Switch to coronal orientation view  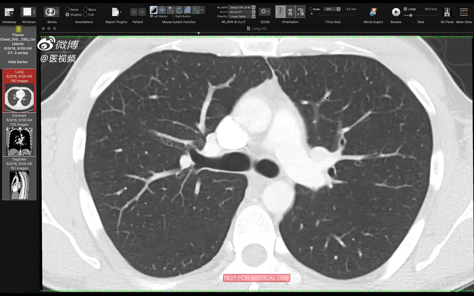290,12
